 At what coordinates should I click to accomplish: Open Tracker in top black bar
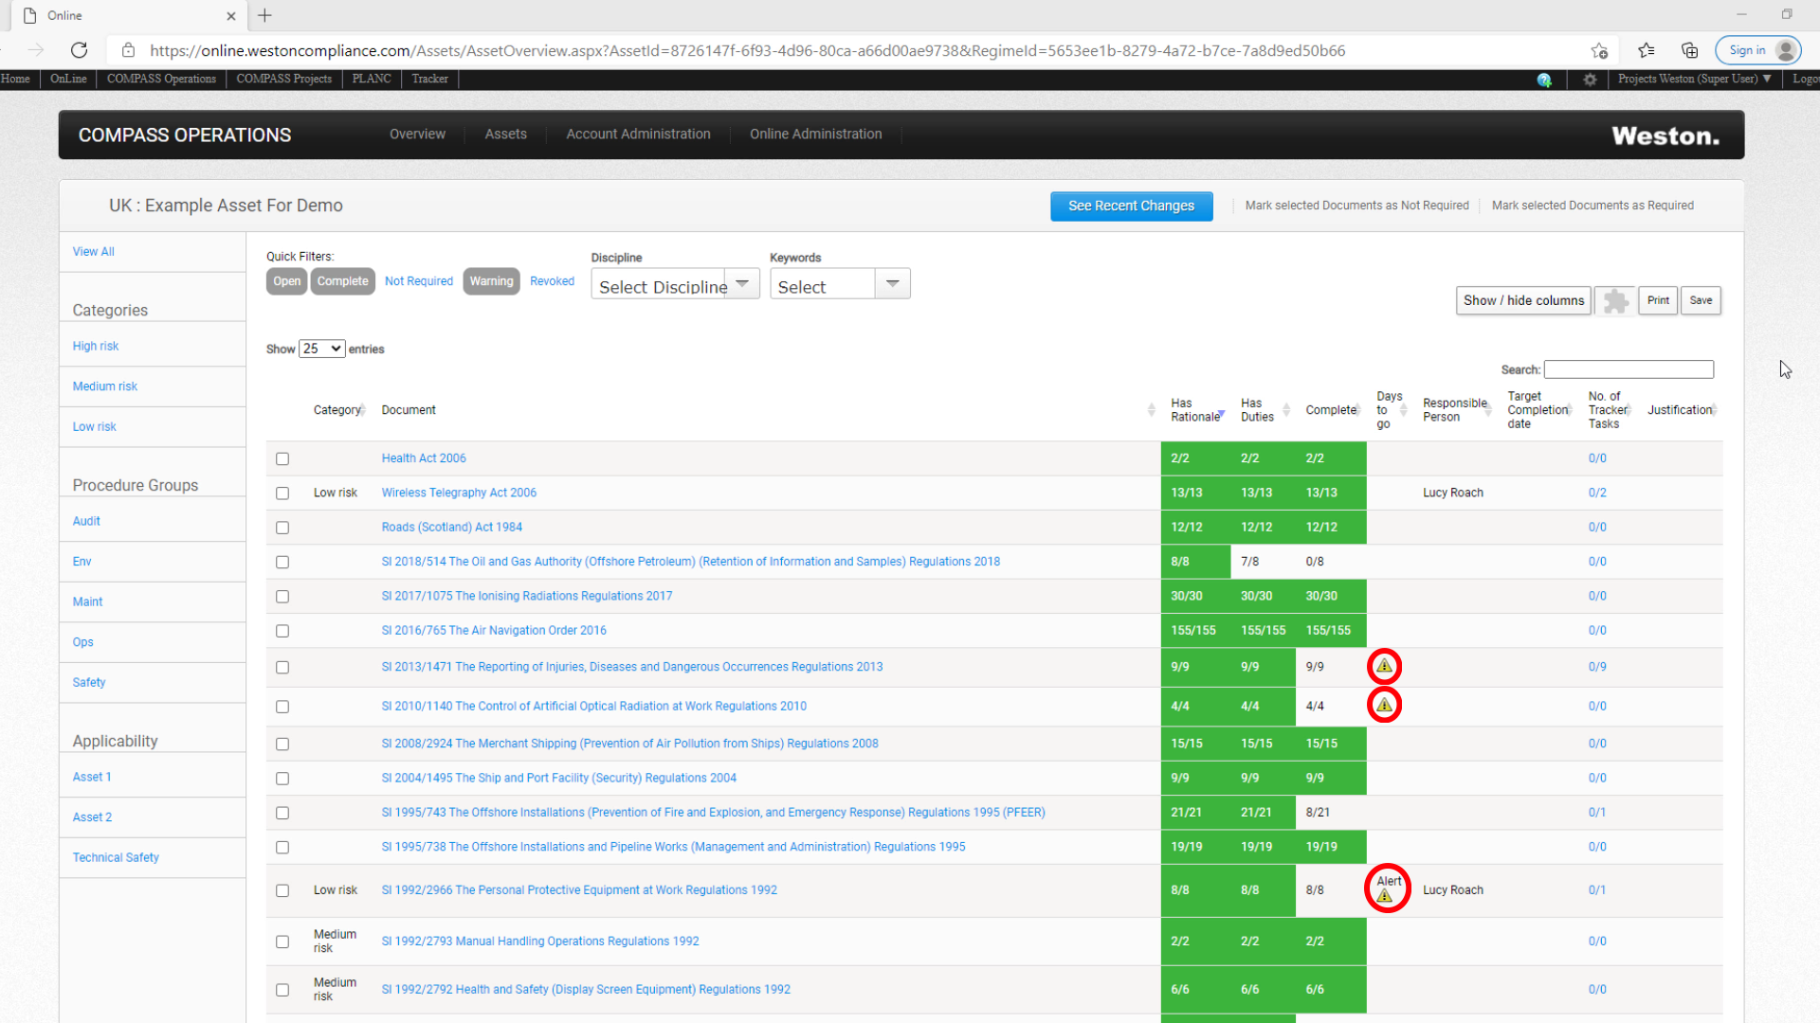click(x=429, y=79)
